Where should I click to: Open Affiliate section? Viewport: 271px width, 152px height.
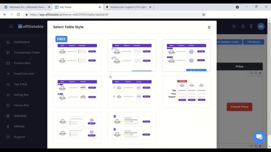[x=19, y=127]
